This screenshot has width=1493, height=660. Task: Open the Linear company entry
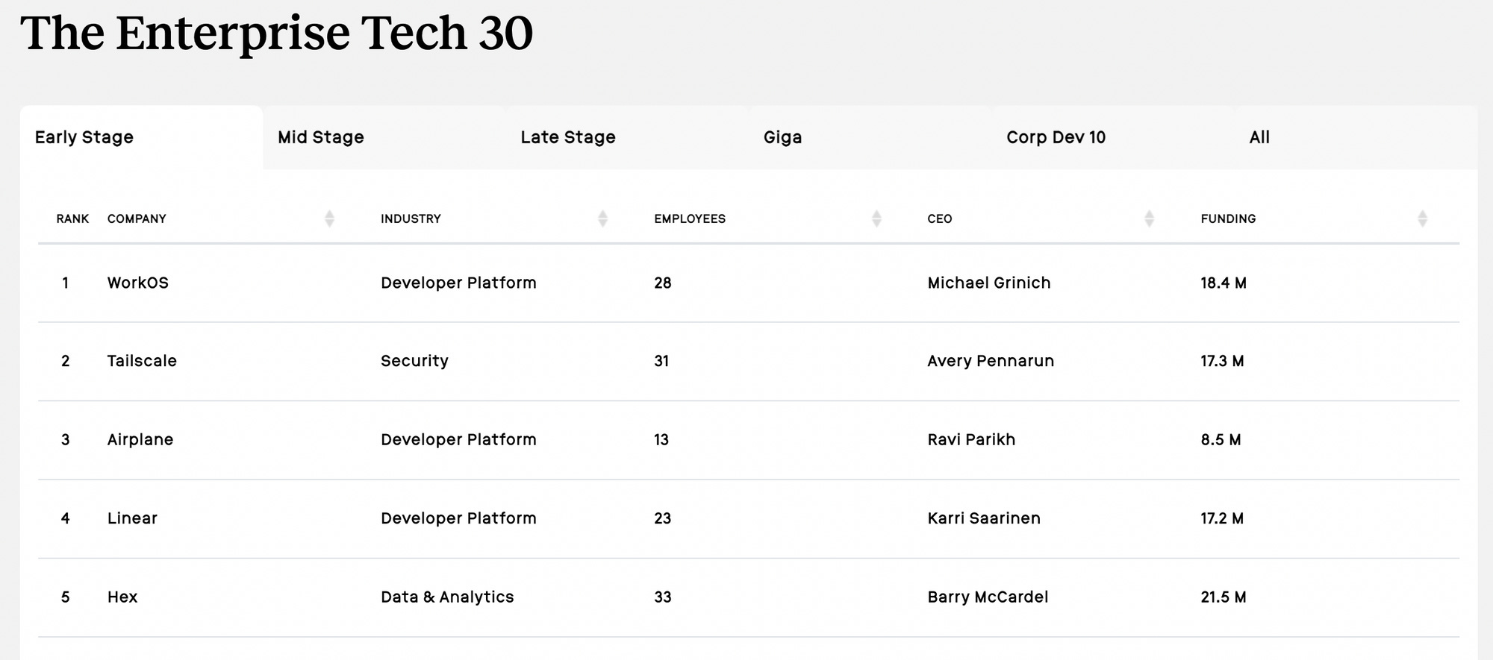(x=132, y=518)
